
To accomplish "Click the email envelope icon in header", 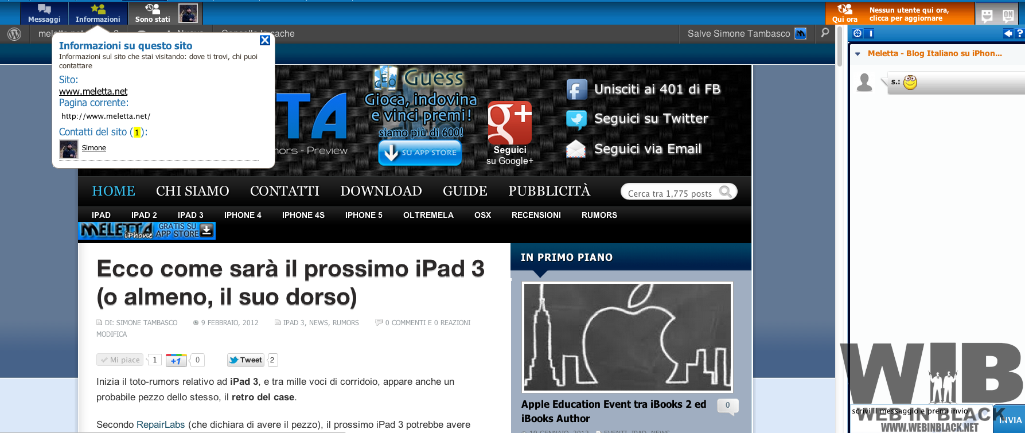I will [576, 149].
